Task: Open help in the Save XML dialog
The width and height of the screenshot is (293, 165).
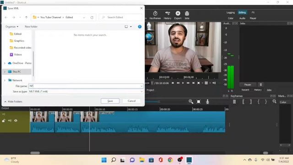Action: [140, 27]
